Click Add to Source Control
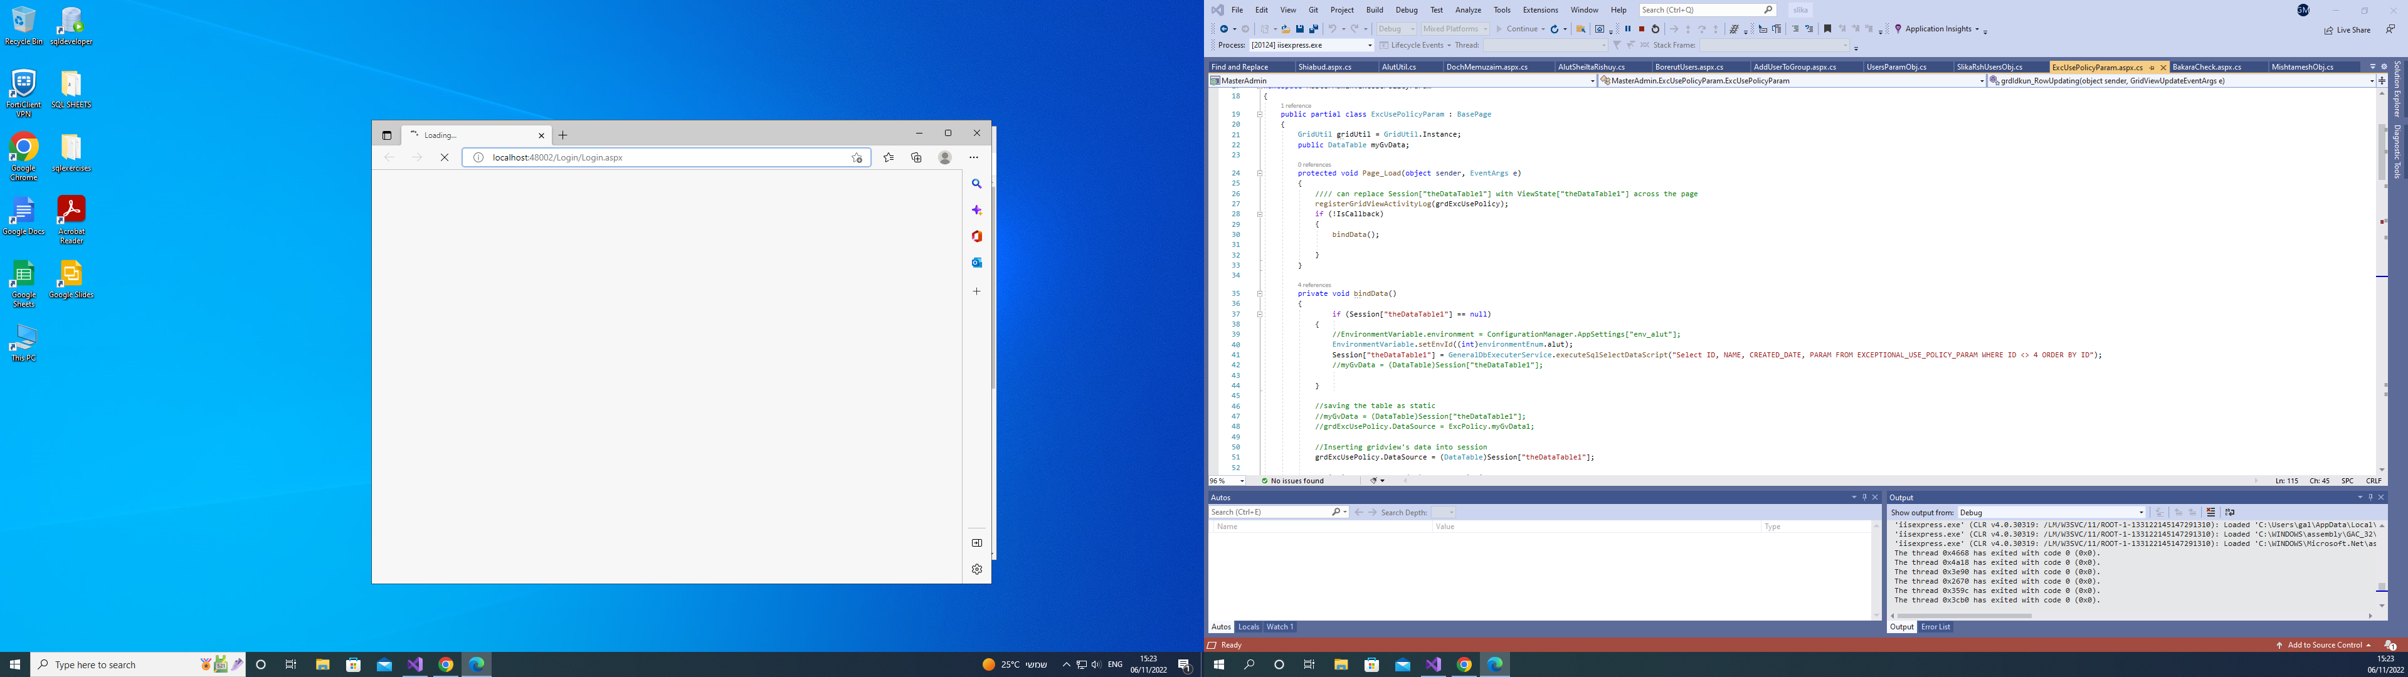 tap(2323, 645)
